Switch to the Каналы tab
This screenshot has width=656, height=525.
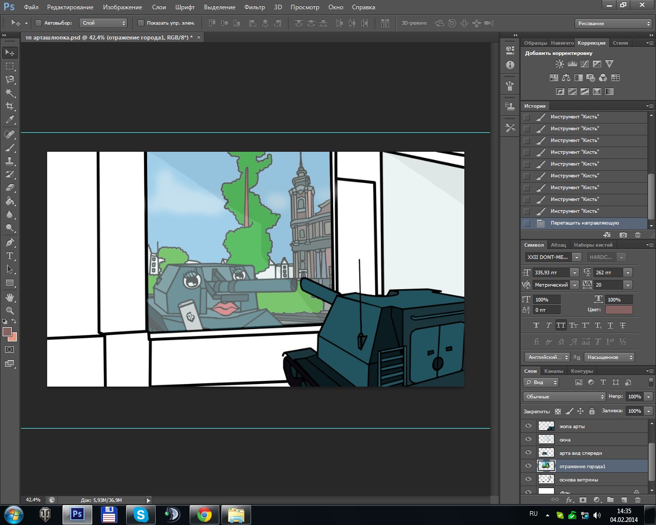click(x=553, y=371)
